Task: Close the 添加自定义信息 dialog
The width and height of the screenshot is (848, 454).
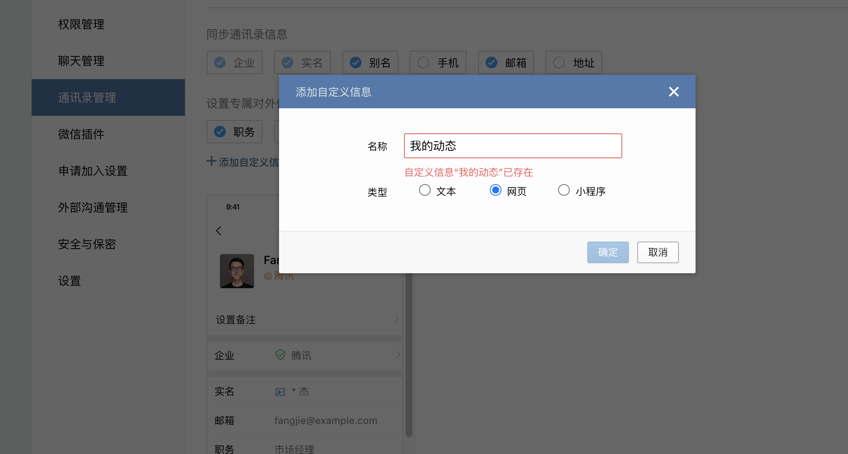Action: [x=673, y=92]
